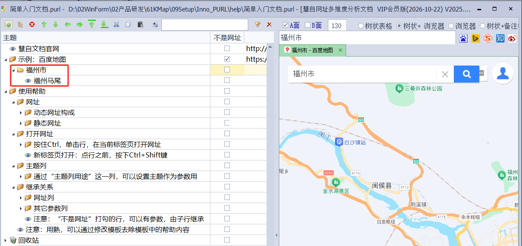This screenshot has height=246, width=522.
Task: Expand the 动态网址构成 tree node
Action: [x=21, y=113]
